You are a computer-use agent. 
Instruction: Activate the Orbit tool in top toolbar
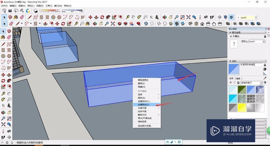pyautogui.click(x=165, y=17)
